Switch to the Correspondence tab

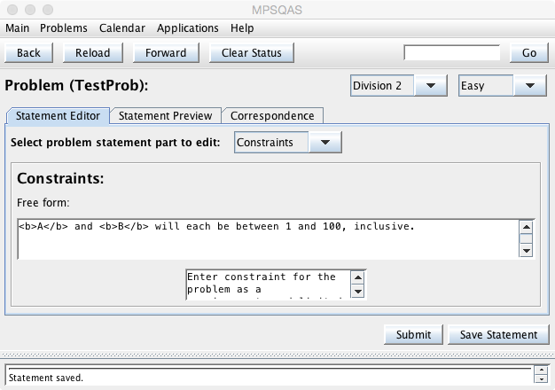(272, 115)
